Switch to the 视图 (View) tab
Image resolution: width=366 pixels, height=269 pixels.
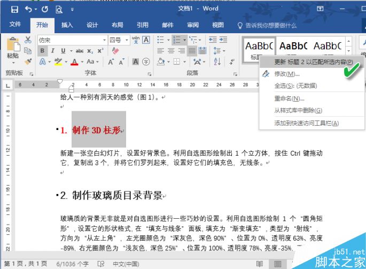click(x=218, y=25)
